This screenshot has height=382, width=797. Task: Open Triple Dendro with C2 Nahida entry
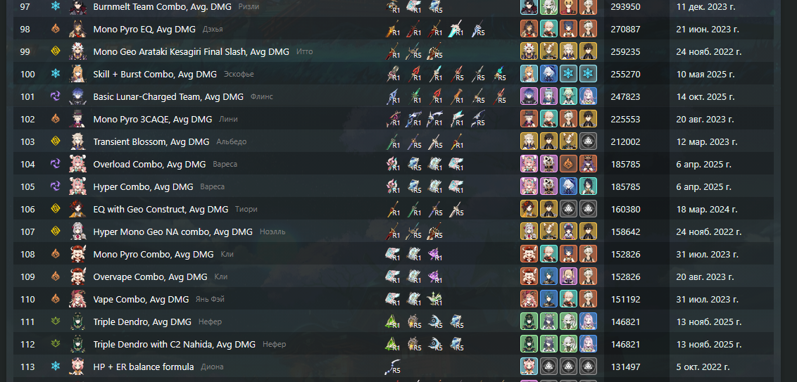175,344
